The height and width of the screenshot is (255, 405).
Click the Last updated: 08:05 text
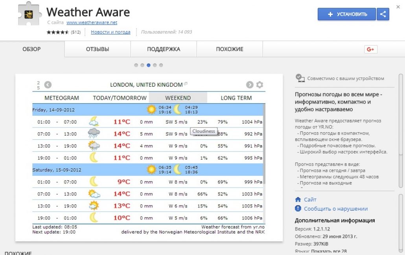(x=55, y=227)
